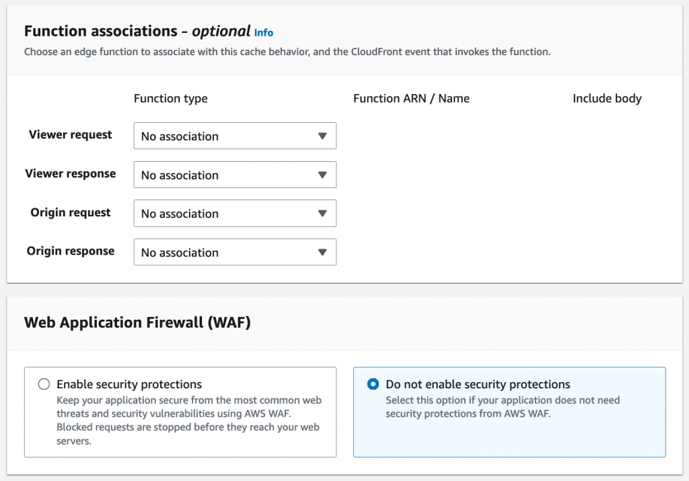Viewport: 689px width, 481px height.
Task: Click the Function ARN / Name column header
Action: 411,99
